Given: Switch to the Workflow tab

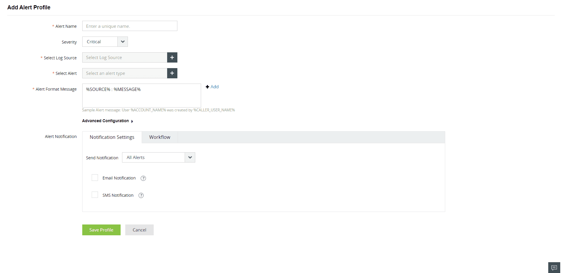Looking at the screenshot, I should click(160, 137).
